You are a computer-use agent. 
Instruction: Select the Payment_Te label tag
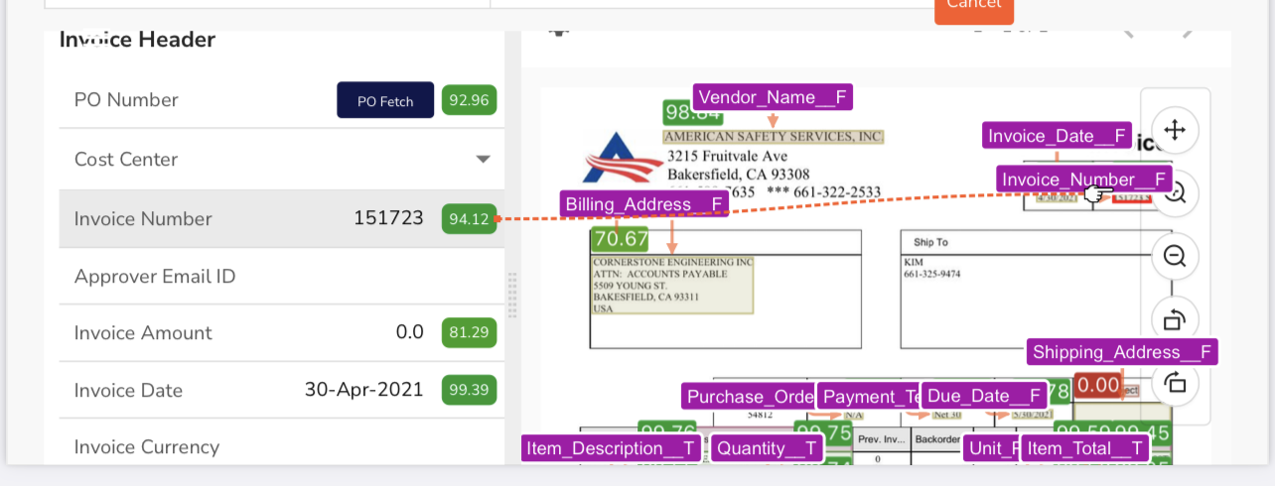(x=870, y=397)
